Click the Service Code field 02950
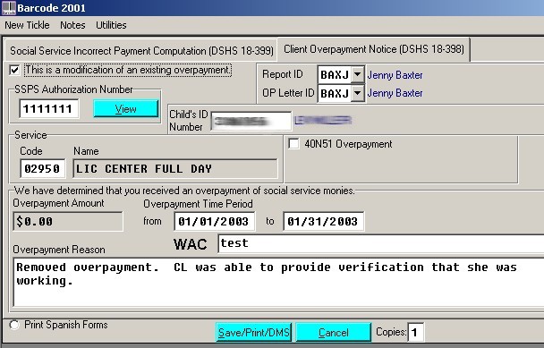The height and width of the screenshot is (348, 544). coord(42,168)
